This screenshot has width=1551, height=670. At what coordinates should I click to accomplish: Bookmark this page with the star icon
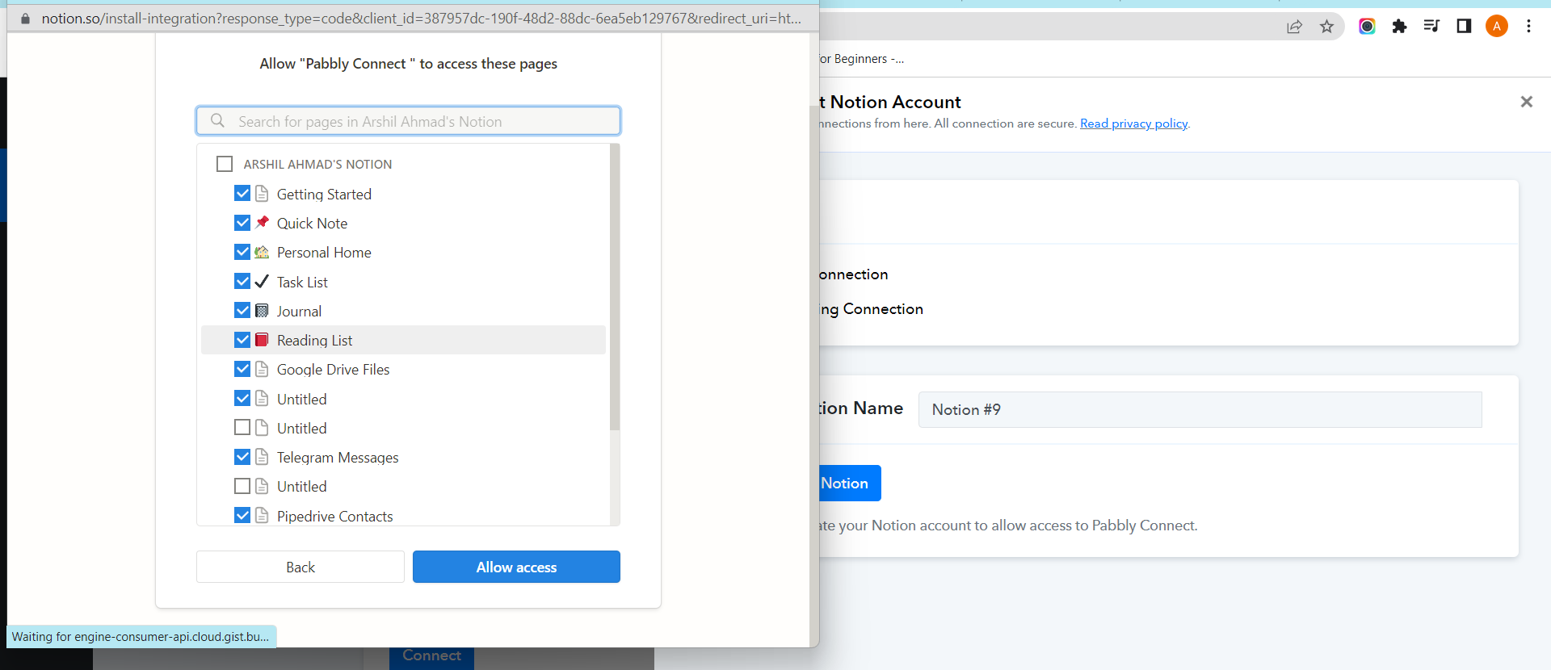pyautogui.click(x=1326, y=27)
